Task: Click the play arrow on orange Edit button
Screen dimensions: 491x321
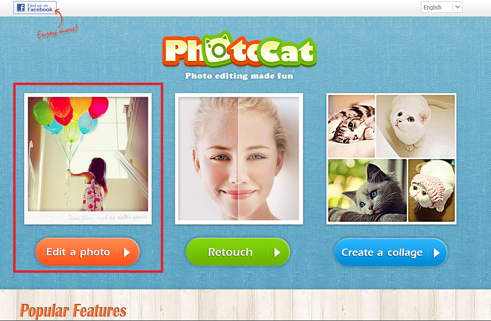Action: tap(126, 252)
